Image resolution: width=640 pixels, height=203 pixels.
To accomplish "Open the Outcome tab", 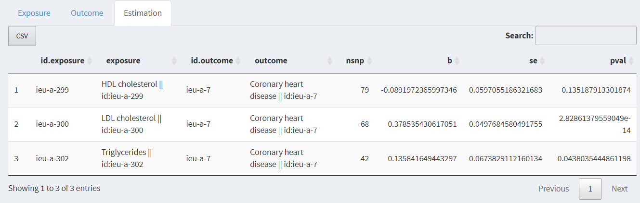I will pyautogui.click(x=87, y=13).
